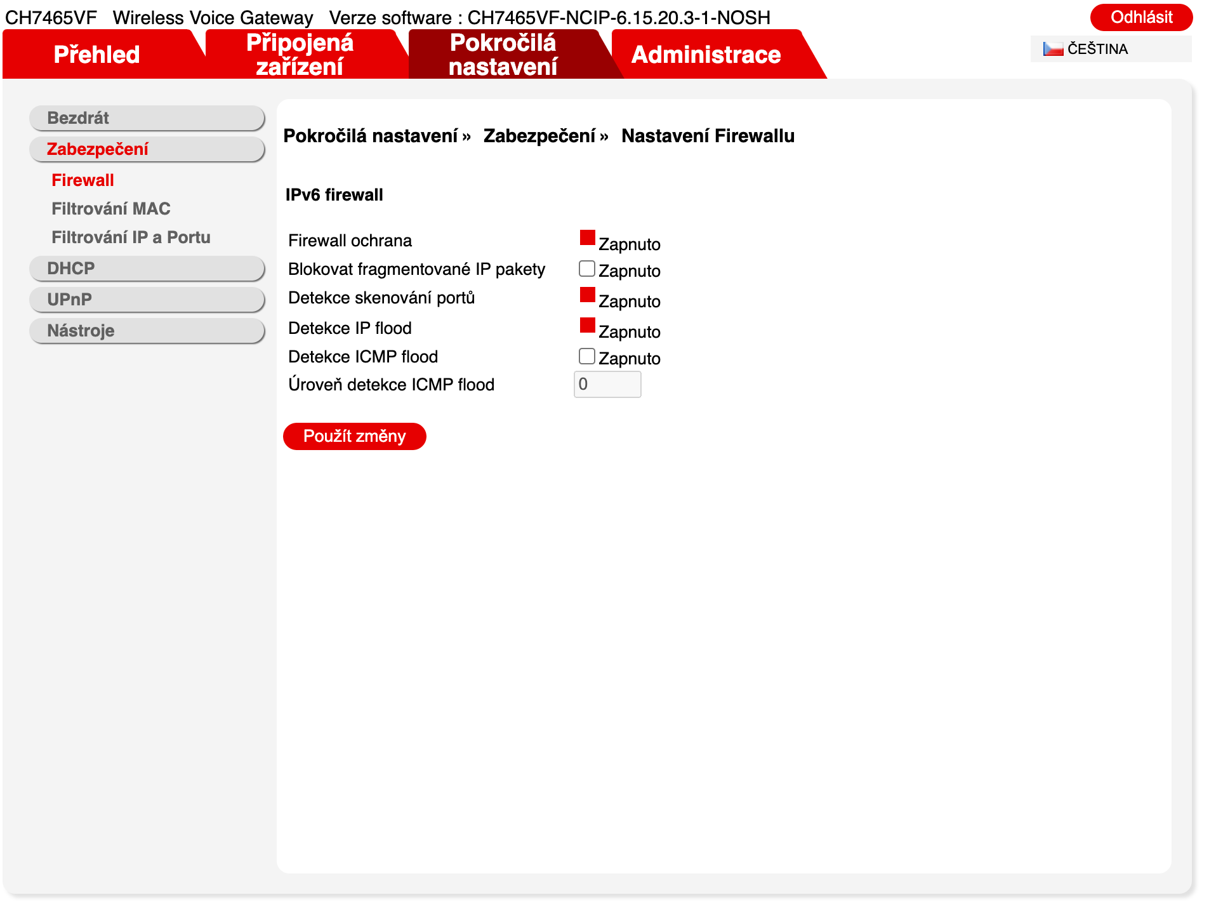Screen dimensions: 1216x923
Task: Open the Filtrování MAC page
Action: coord(111,209)
